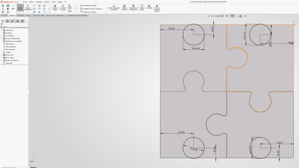299x168 pixels.
Task: Expand Corps volumiques(4) folder
Action: (1, 38)
